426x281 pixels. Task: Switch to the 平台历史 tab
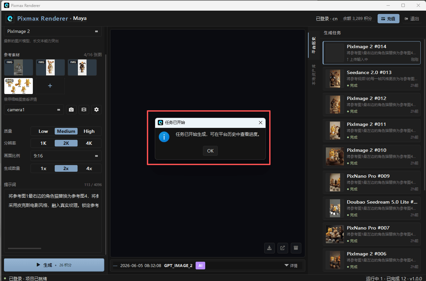tap(314, 45)
